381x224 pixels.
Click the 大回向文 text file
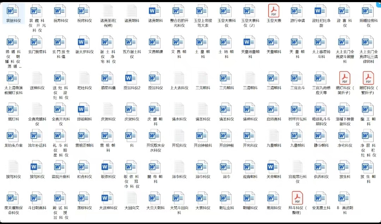point(132,199)
